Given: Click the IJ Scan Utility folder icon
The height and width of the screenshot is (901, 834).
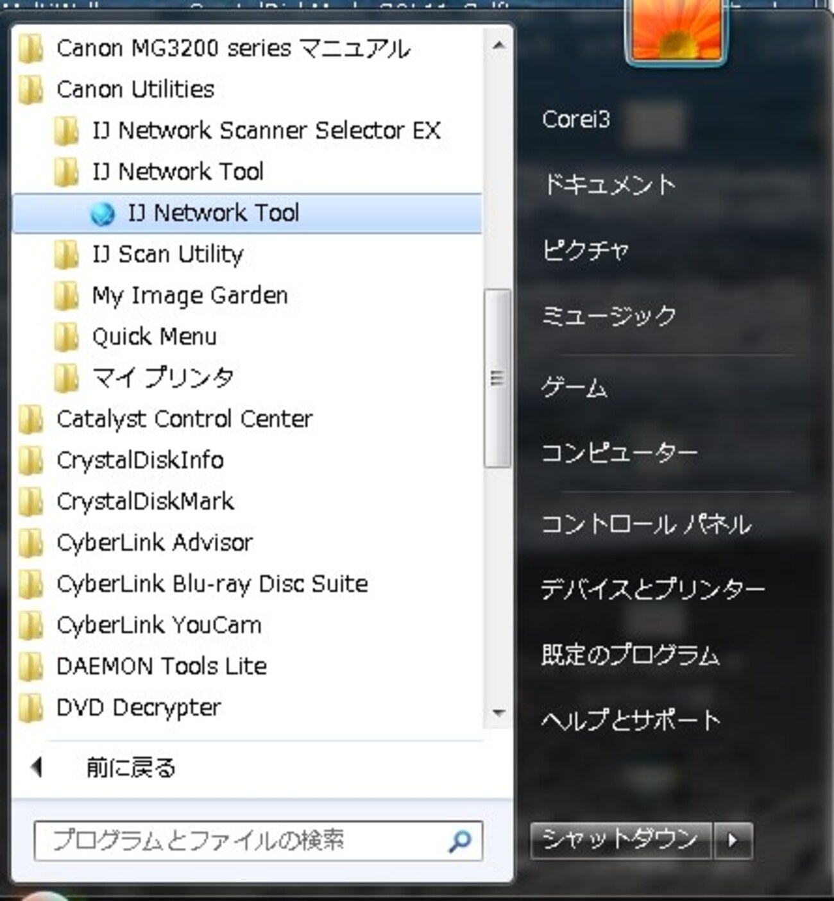Looking at the screenshot, I should (65, 255).
